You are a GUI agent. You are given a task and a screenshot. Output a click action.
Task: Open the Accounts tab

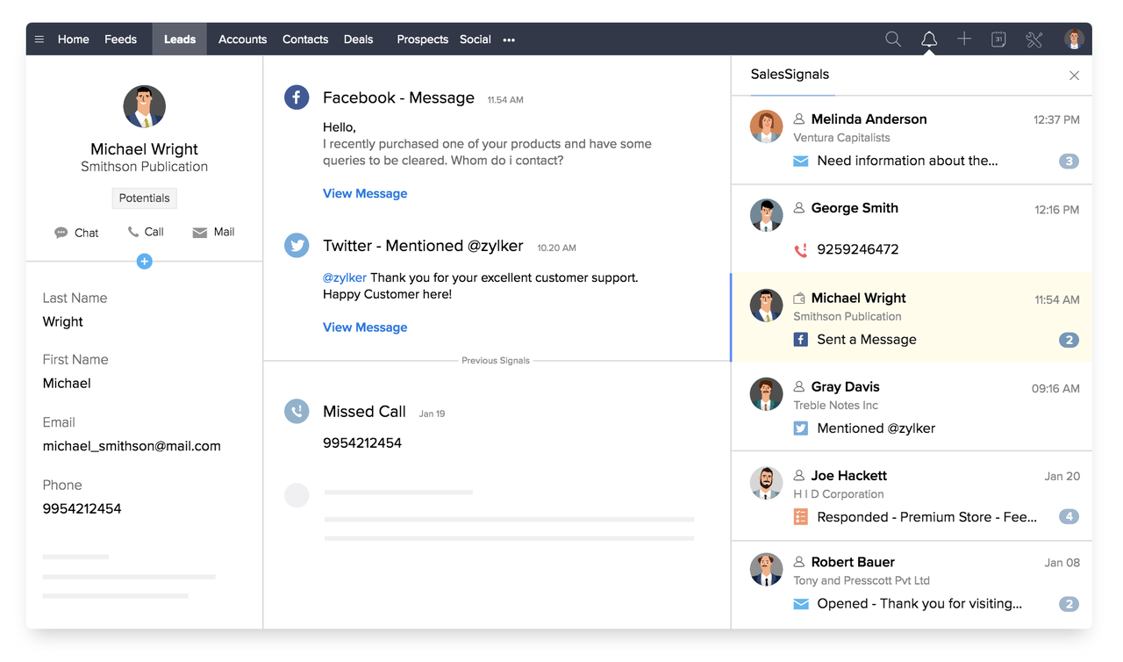[243, 40]
